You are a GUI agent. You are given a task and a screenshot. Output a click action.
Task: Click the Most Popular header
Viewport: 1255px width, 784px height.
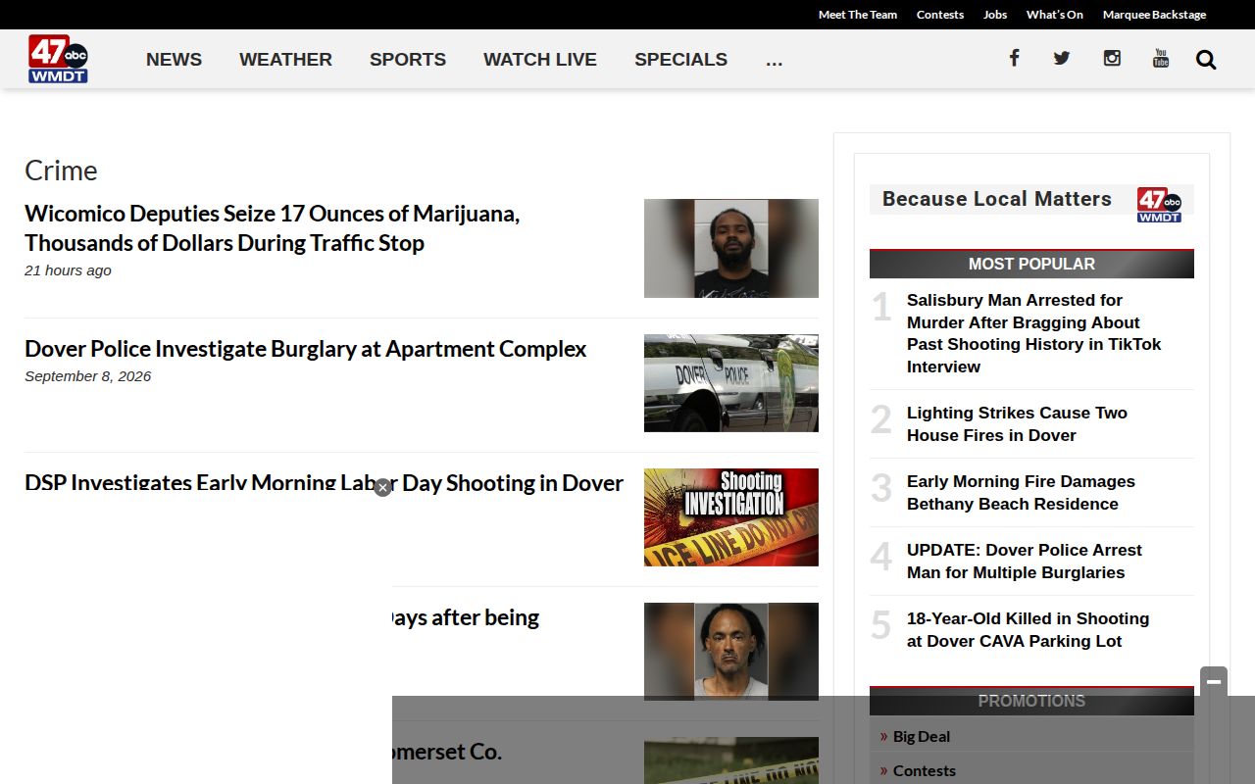tap(1031, 264)
